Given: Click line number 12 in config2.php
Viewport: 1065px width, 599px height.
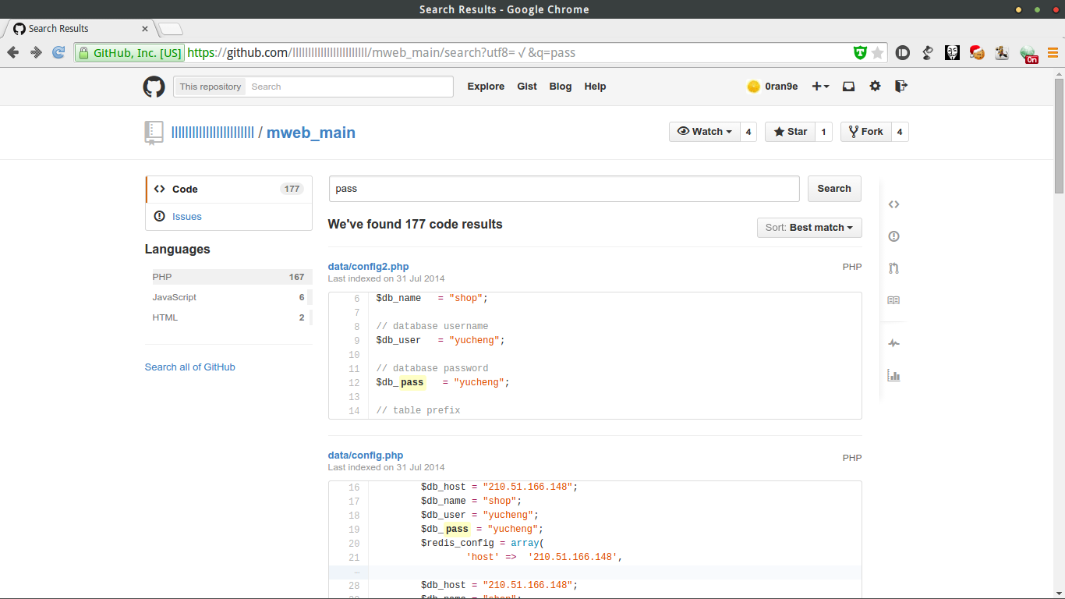Looking at the screenshot, I should [x=355, y=383].
